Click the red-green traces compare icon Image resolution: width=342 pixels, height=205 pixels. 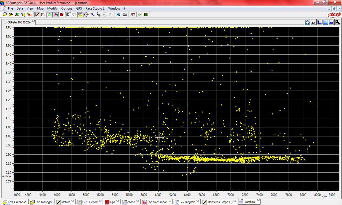point(140,15)
